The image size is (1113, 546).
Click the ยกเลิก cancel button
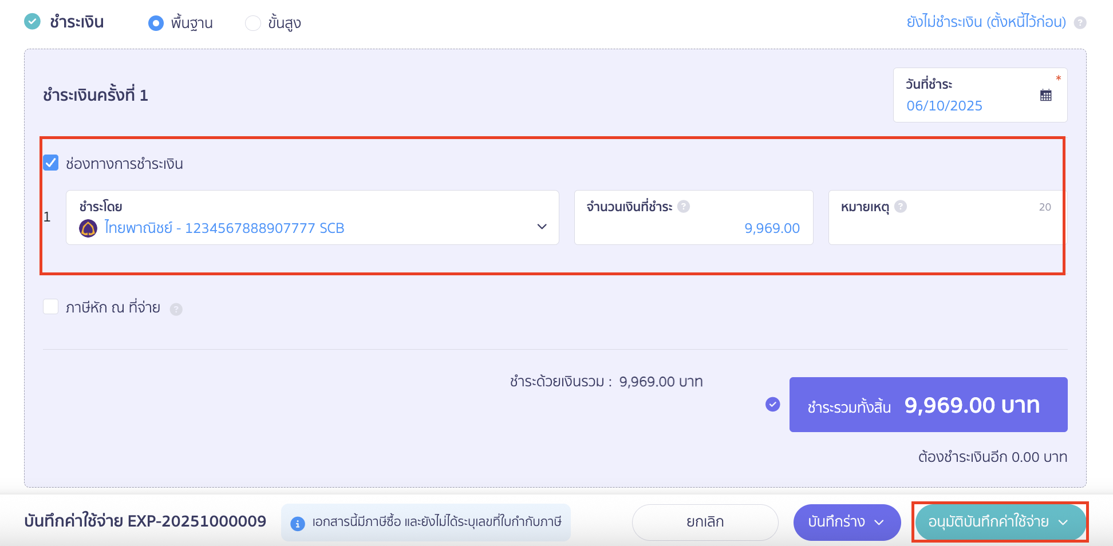coord(705,521)
